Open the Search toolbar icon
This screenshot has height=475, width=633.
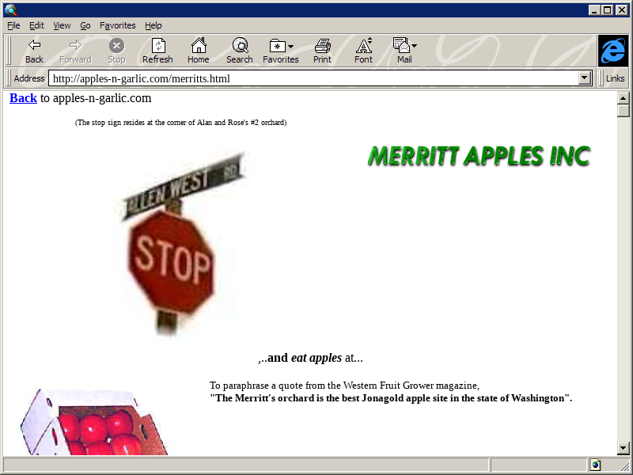(240, 46)
